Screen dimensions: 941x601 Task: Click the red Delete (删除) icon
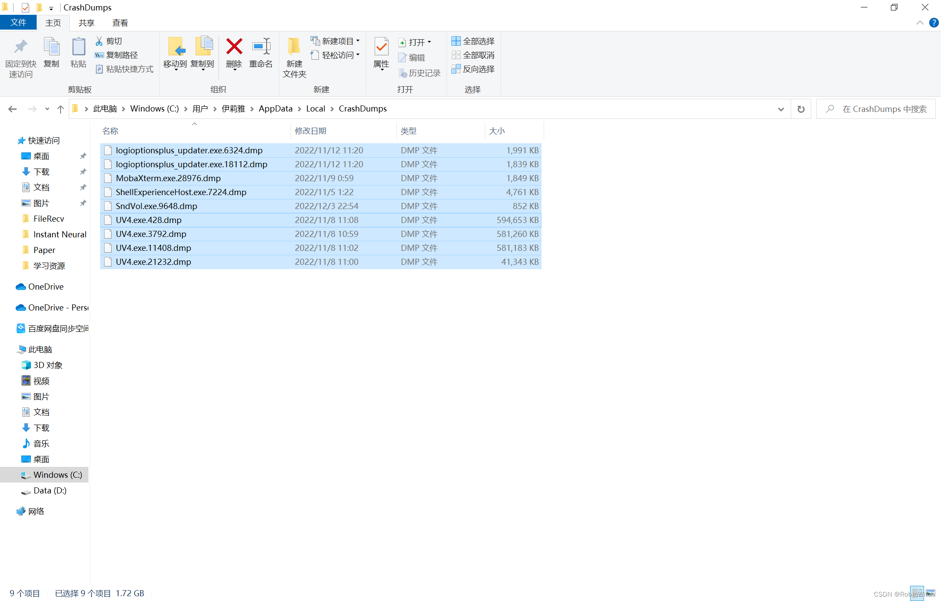(x=234, y=47)
